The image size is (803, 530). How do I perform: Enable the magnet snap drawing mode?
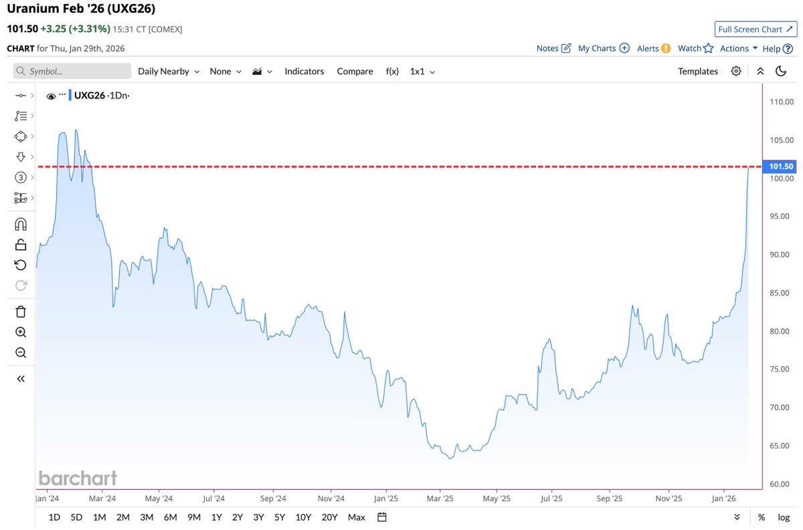[x=20, y=224]
